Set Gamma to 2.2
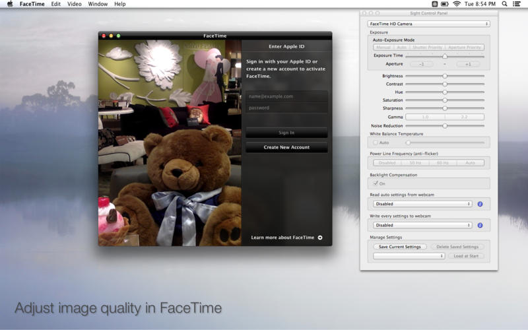 click(465, 117)
